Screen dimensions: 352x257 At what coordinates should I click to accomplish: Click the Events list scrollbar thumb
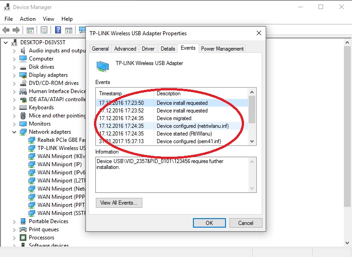[252, 110]
